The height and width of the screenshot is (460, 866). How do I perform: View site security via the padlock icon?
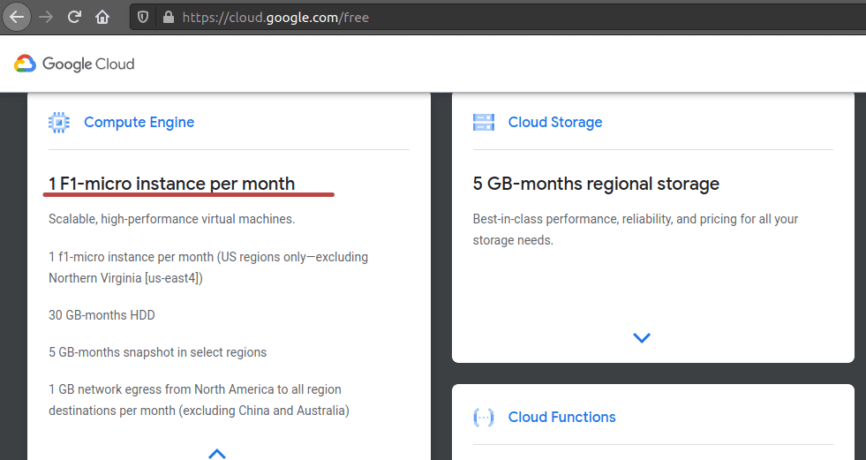point(168,17)
